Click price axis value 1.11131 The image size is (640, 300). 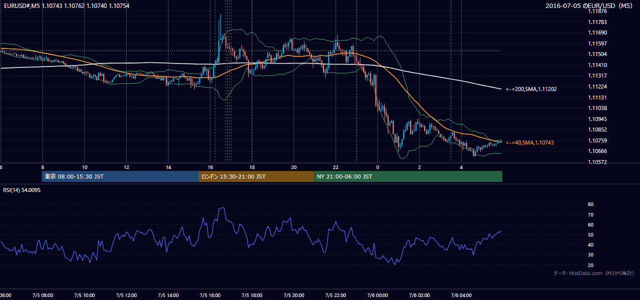click(x=598, y=97)
